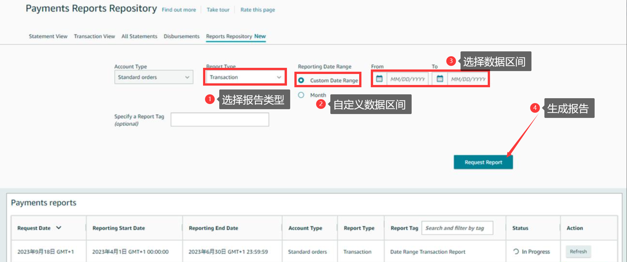
Task: Click the Specify a Report Tag input box
Action: (x=220, y=120)
